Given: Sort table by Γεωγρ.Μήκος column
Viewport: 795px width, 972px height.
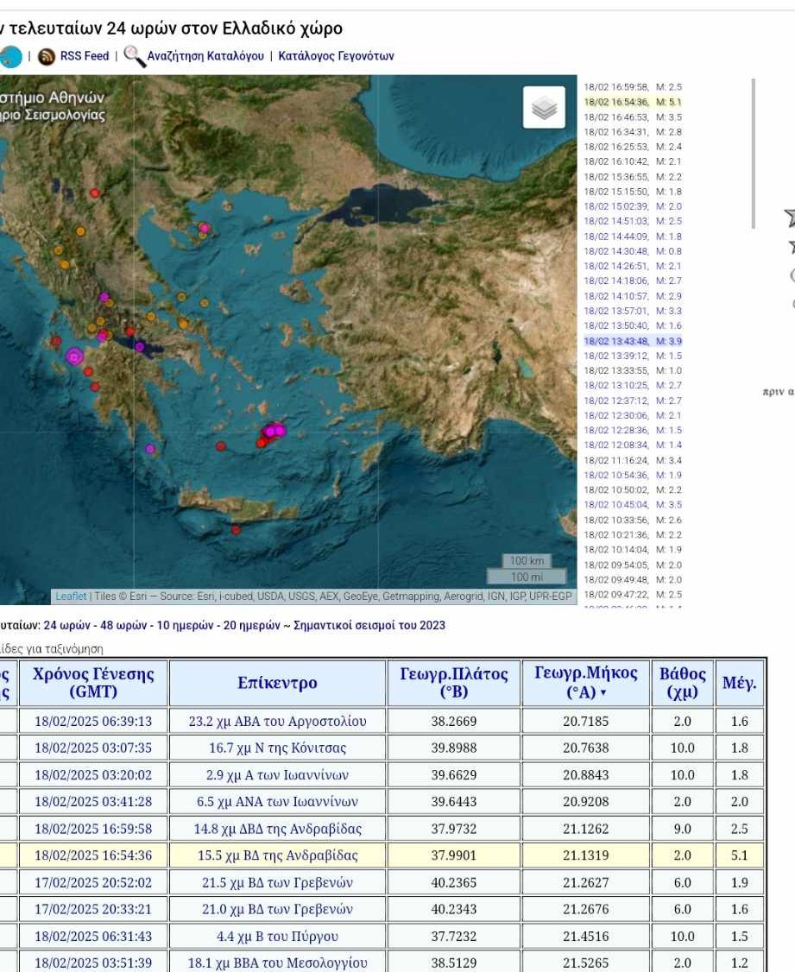Looking at the screenshot, I should [x=586, y=683].
